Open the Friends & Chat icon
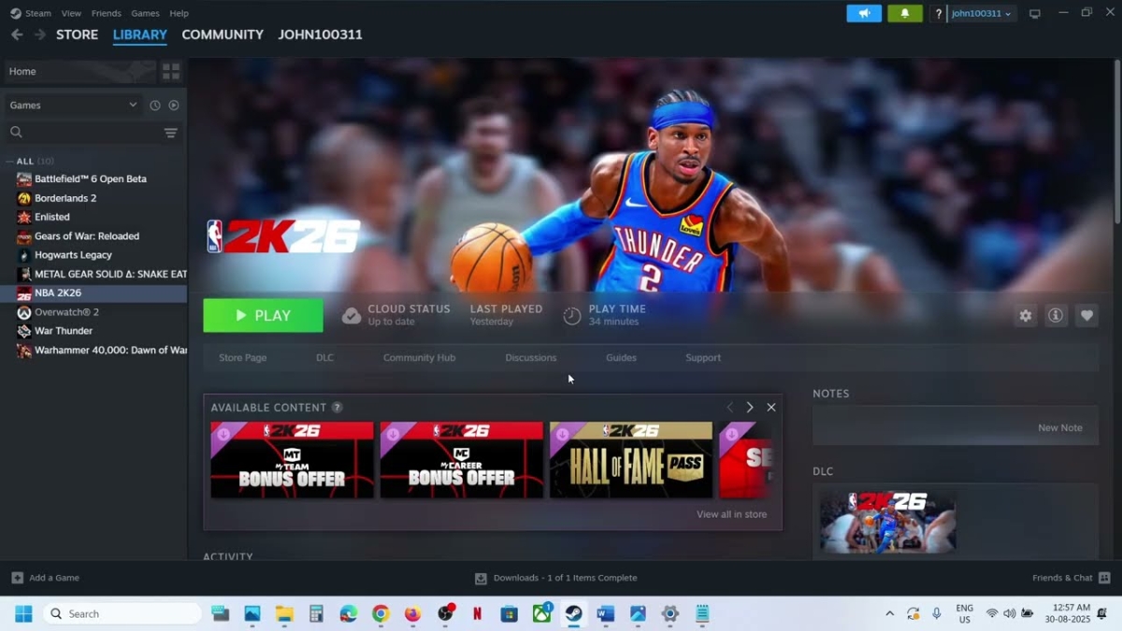The width and height of the screenshot is (1122, 631). pos(1104,578)
